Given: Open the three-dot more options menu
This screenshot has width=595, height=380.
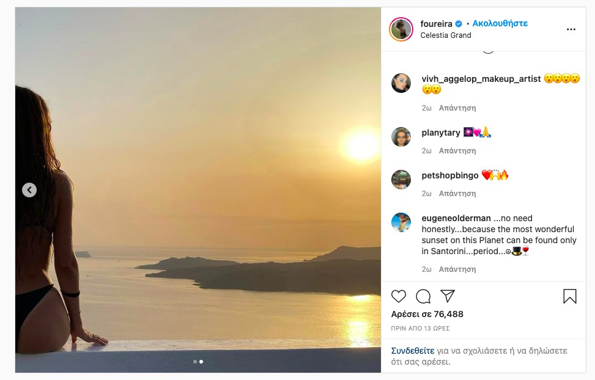Looking at the screenshot, I should coord(571,29).
